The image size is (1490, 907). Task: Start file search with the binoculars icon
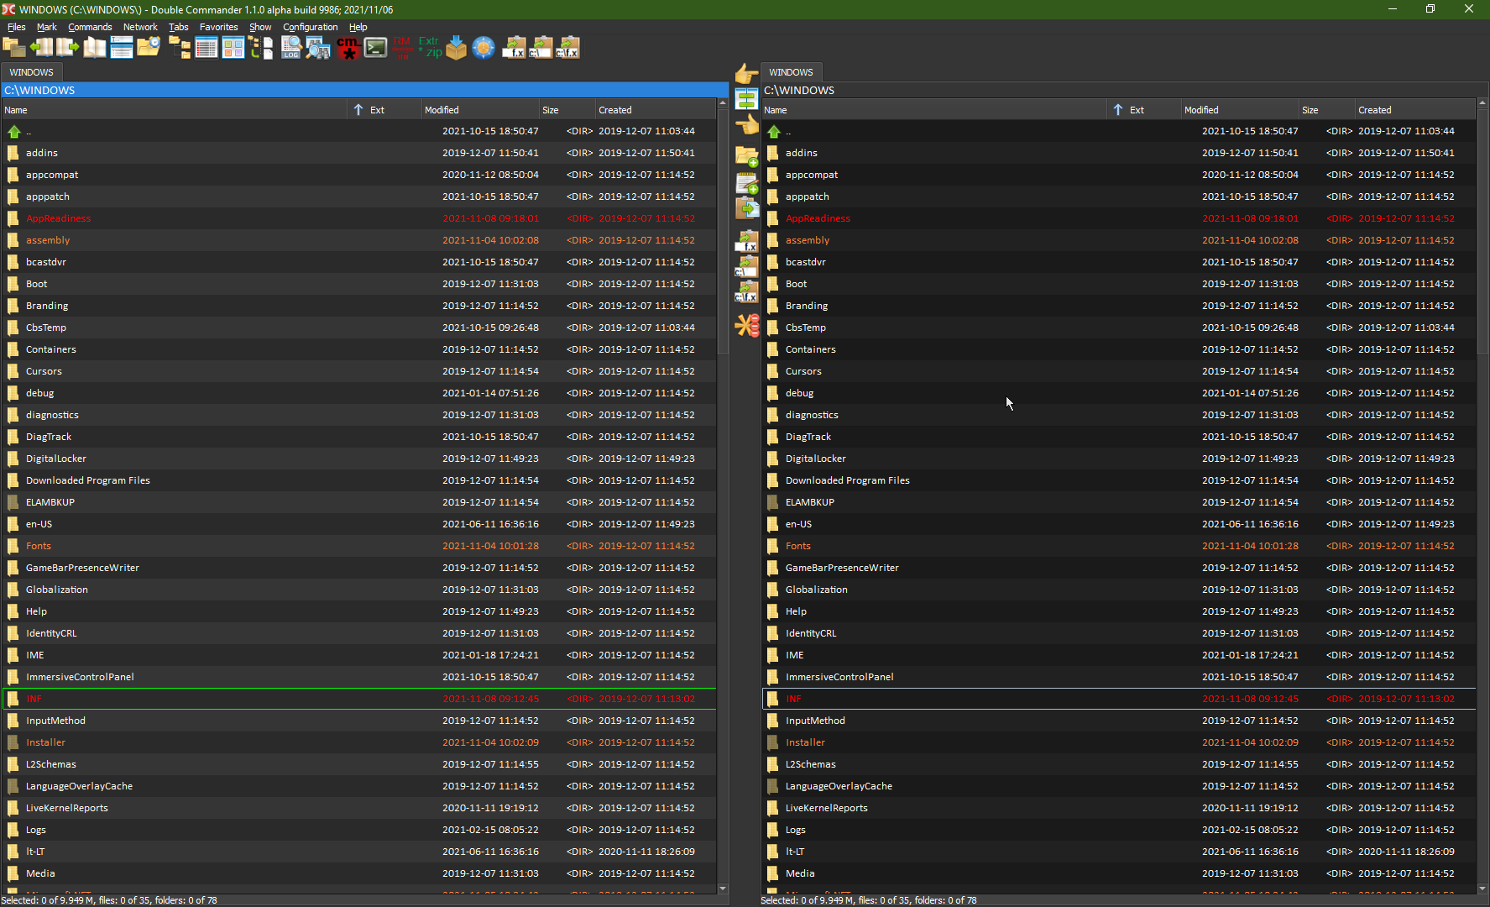click(x=317, y=49)
